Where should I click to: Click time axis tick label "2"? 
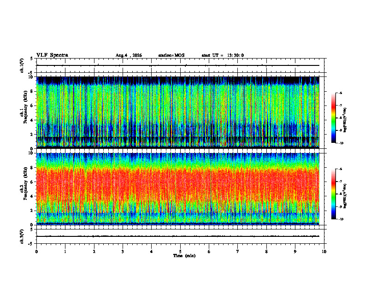[94, 252]
